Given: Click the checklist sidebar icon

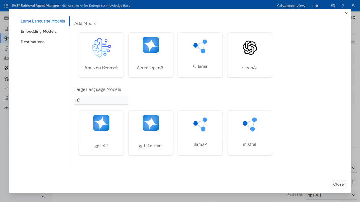Looking at the screenshot, I should click(6, 48).
